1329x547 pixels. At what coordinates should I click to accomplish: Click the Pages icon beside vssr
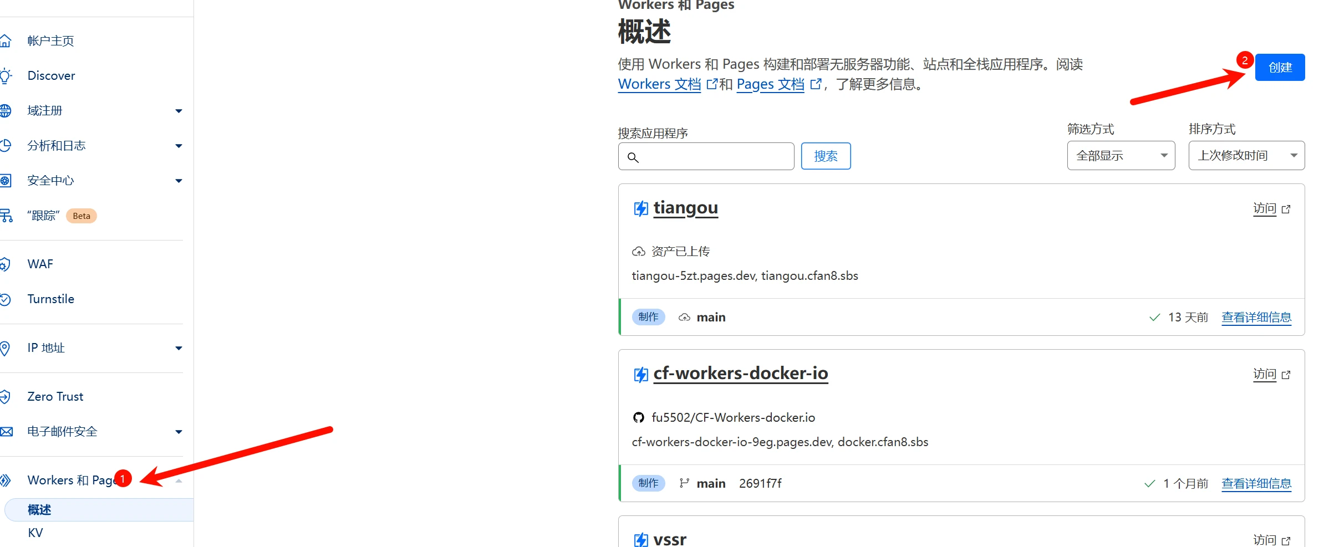[640, 540]
